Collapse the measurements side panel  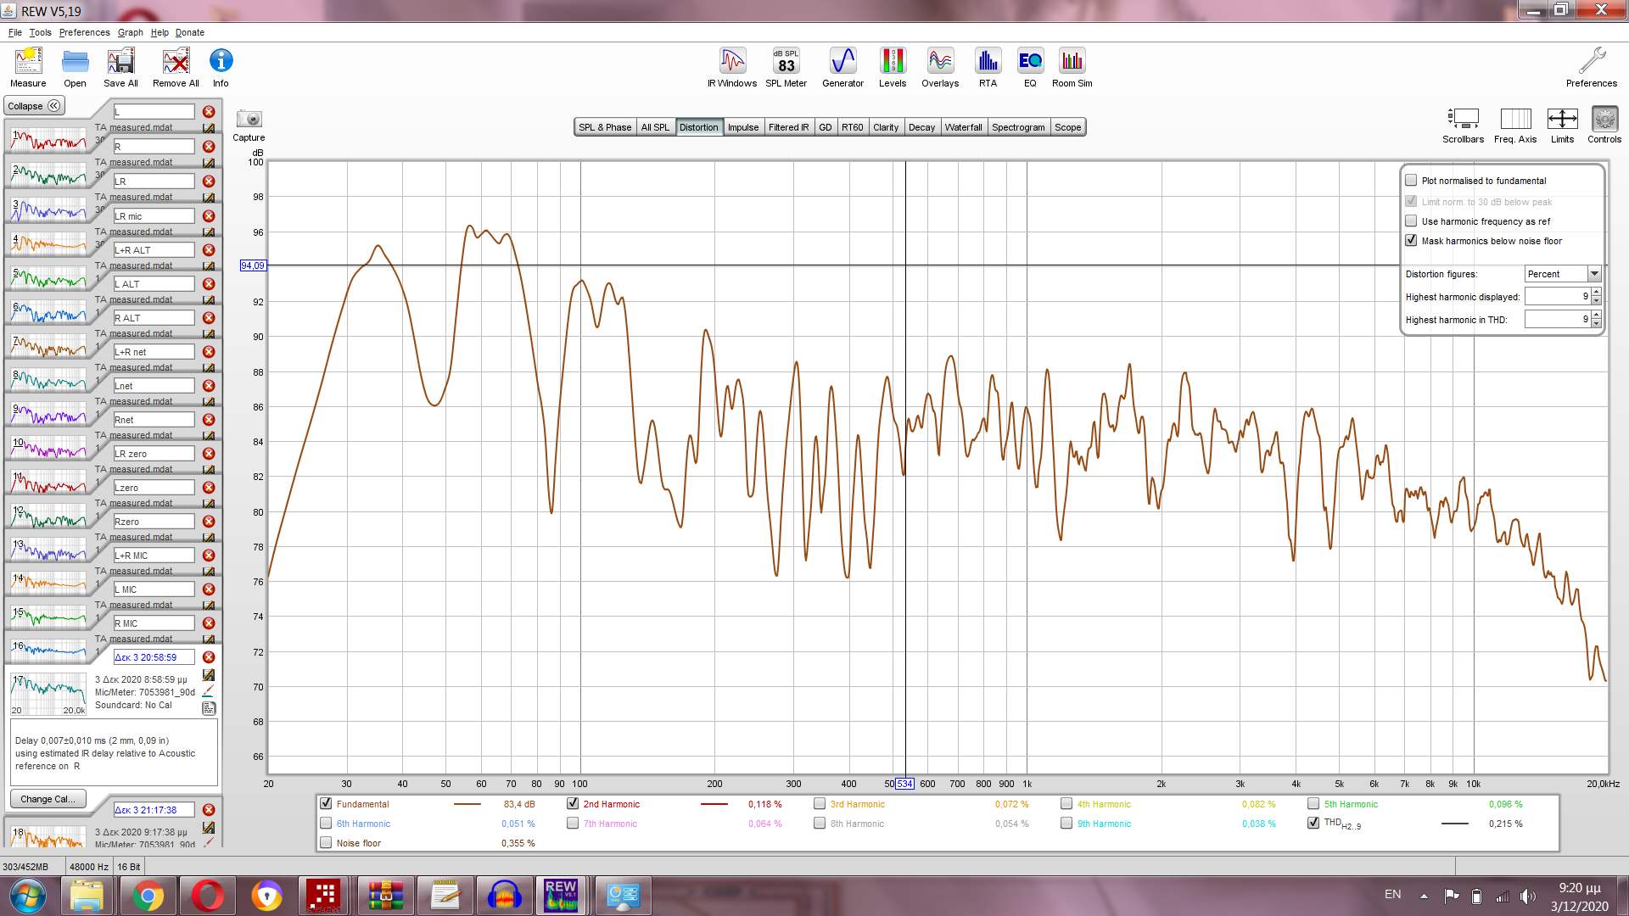(34, 106)
